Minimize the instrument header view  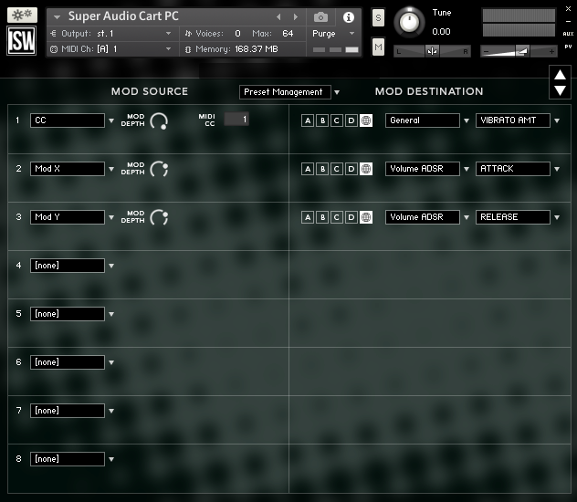568,22
